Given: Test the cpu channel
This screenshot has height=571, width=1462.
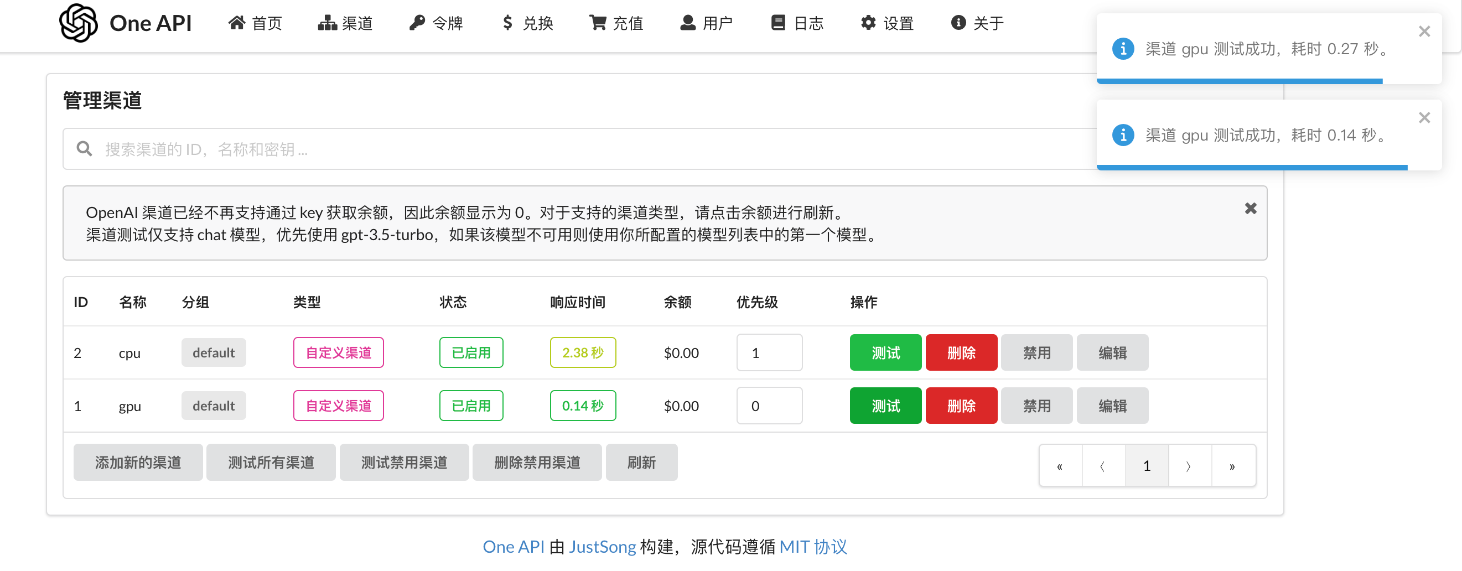Looking at the screenshot, I should point(885,353).
